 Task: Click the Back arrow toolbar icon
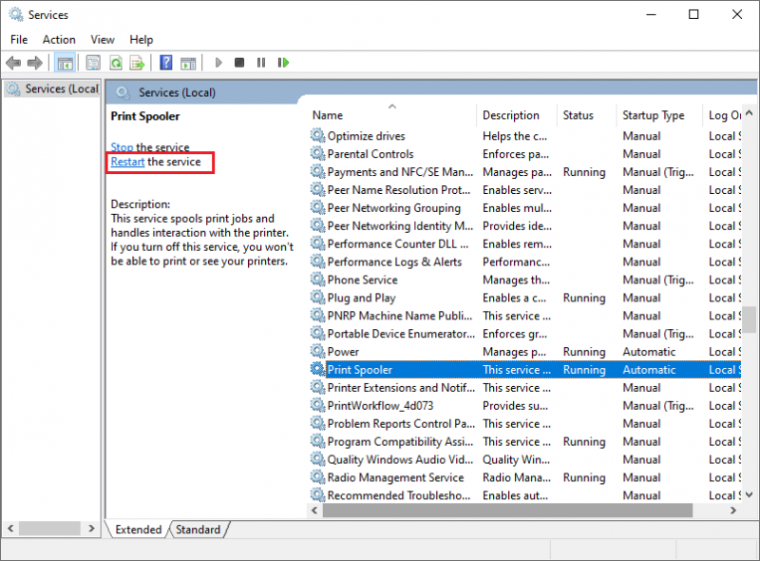13,63
